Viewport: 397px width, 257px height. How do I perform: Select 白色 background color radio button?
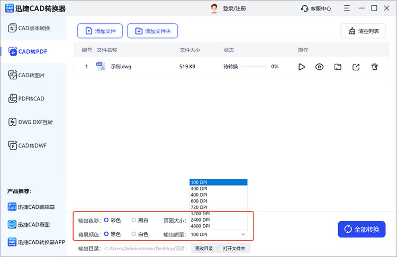point(134,234)
